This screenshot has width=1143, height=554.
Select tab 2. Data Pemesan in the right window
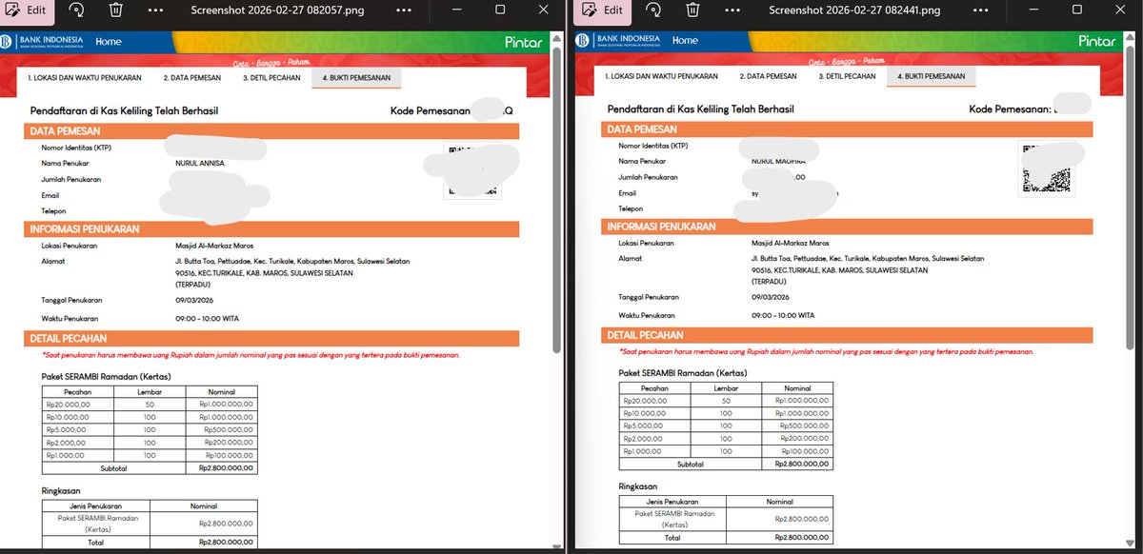point(768,76)
